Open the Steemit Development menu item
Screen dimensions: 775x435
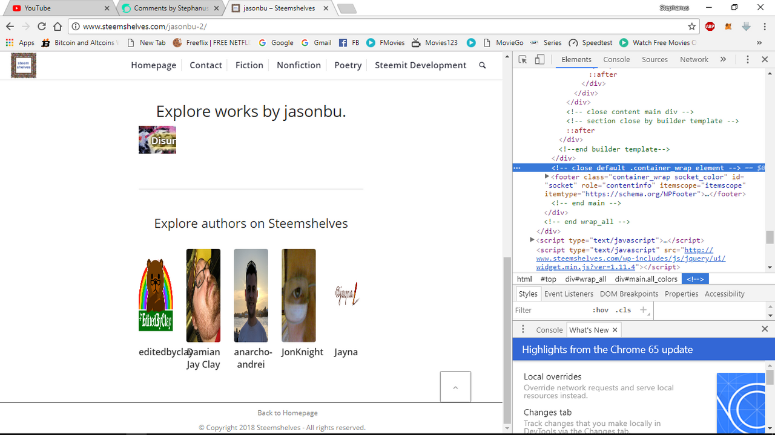pos(421,65)
